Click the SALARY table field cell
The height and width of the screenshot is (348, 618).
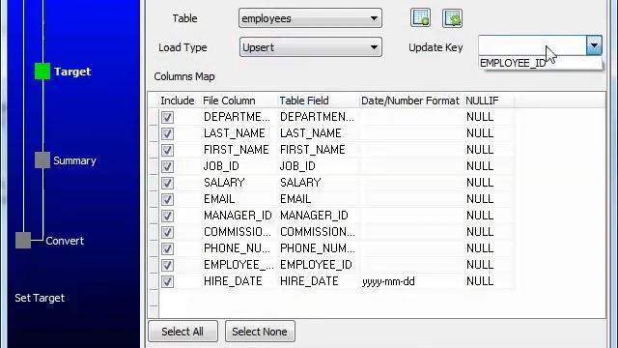point(318,183)
